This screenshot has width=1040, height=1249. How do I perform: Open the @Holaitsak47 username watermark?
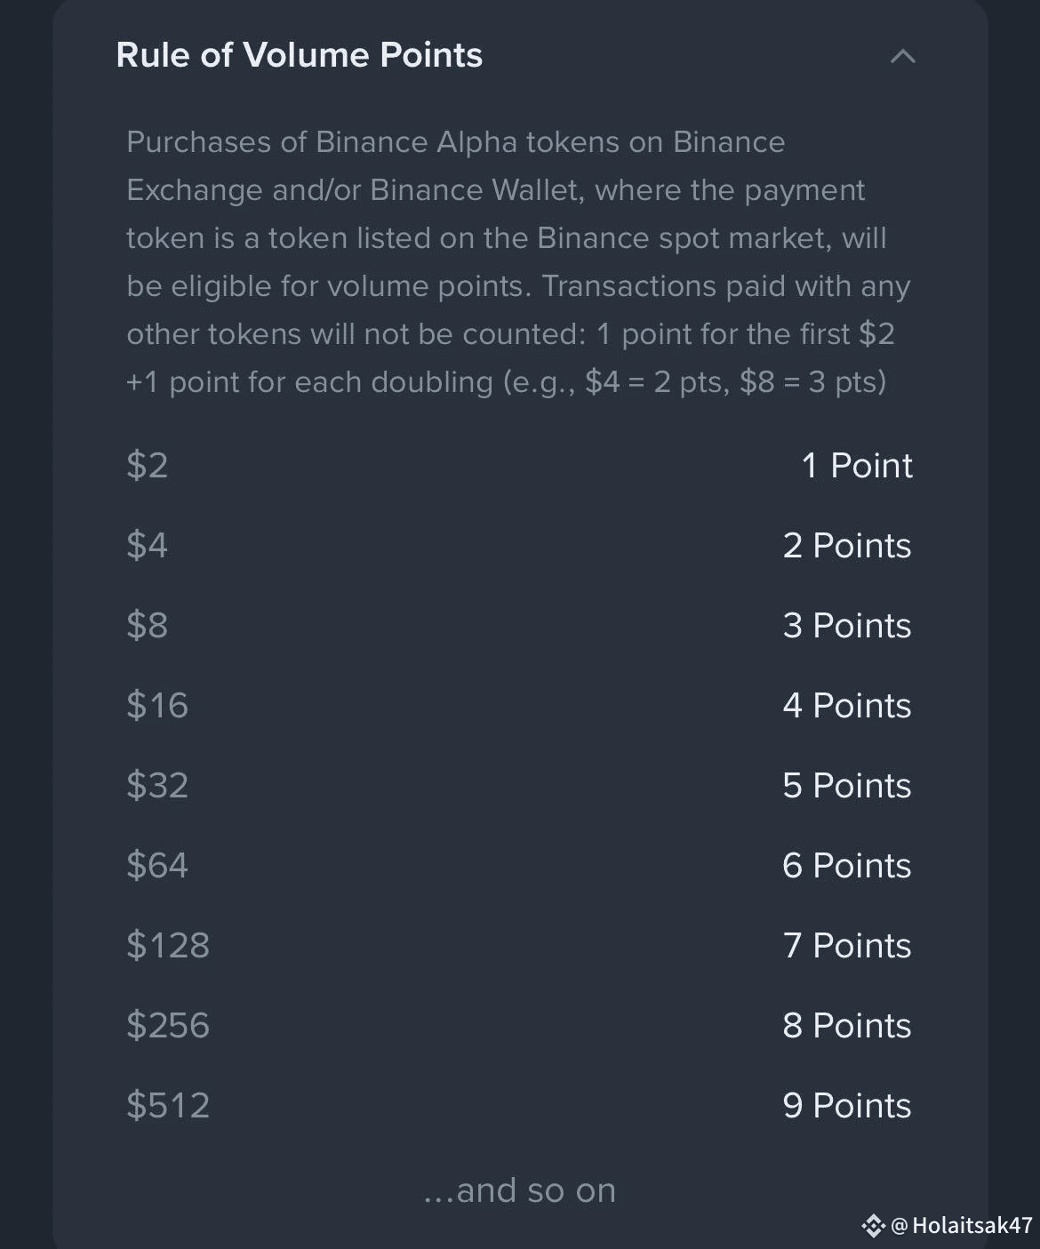point(962,1226)
